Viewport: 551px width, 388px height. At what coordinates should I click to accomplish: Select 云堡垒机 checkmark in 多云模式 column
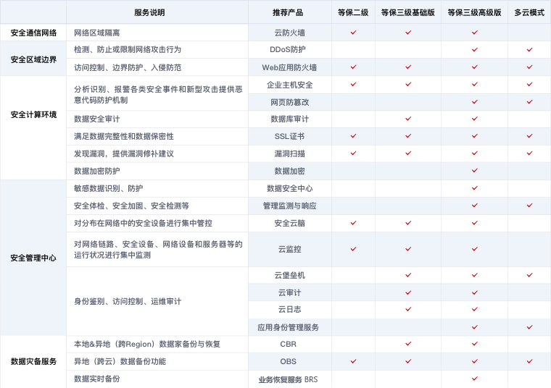click(x=529, y=275)
